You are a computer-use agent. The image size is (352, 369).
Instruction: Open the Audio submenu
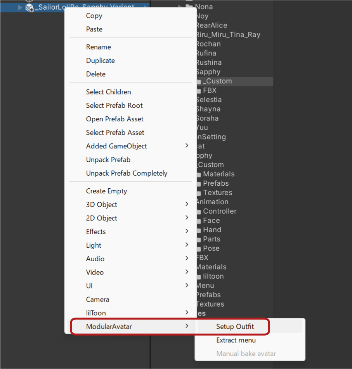click(131, 259)
